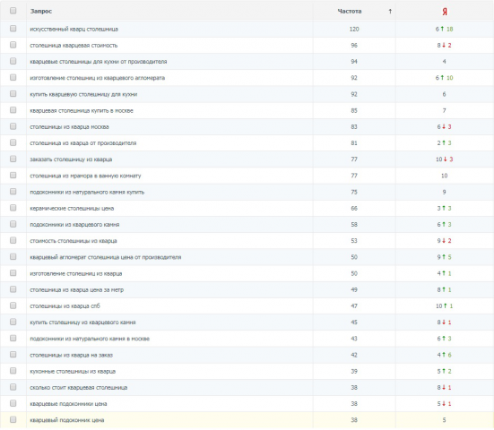Viewport: 494px width, 430px height.
Task: Check the 'подоконники из кварцевого камня' checkbox
Action: [x=13, y=224]
